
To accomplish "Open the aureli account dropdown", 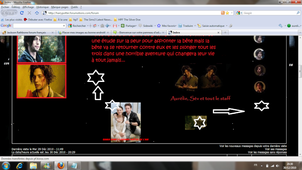I will 294,26.
